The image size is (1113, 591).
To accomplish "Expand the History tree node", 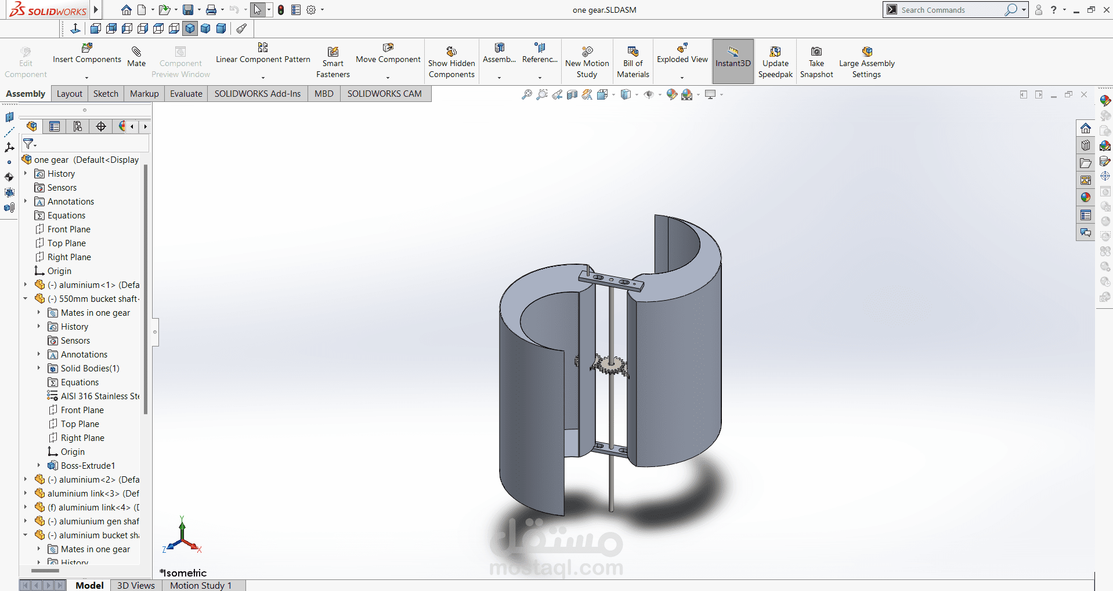I will coord(25,173).
